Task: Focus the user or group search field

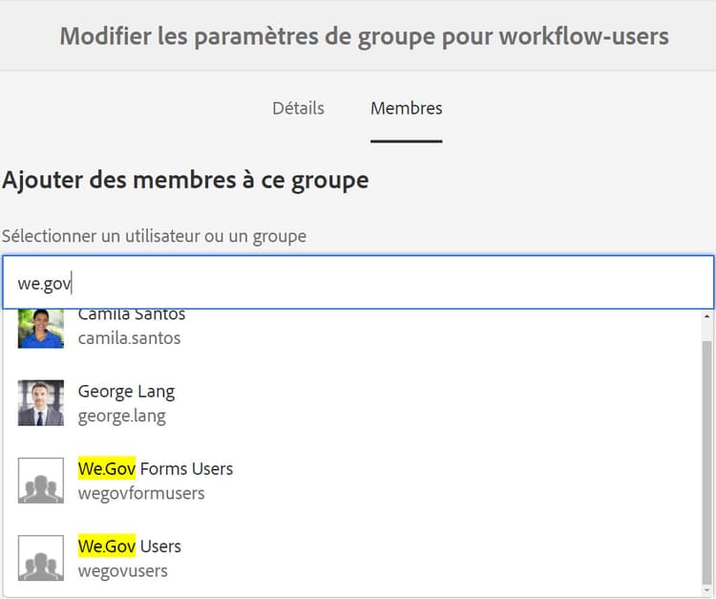Action: (358, 283)
